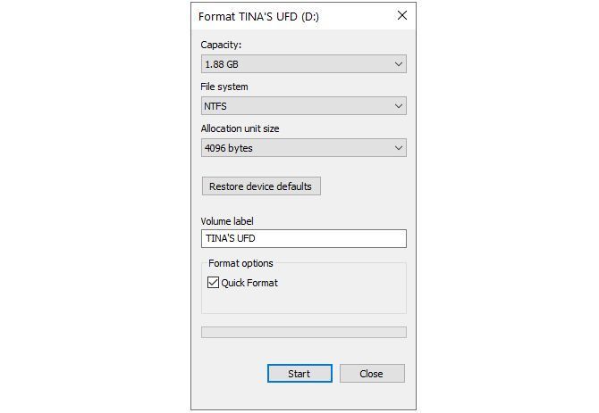Click the Format TINA'S UFD title bar
The image size is (599, 413).
pyautogui.click(x=268, y=15)
